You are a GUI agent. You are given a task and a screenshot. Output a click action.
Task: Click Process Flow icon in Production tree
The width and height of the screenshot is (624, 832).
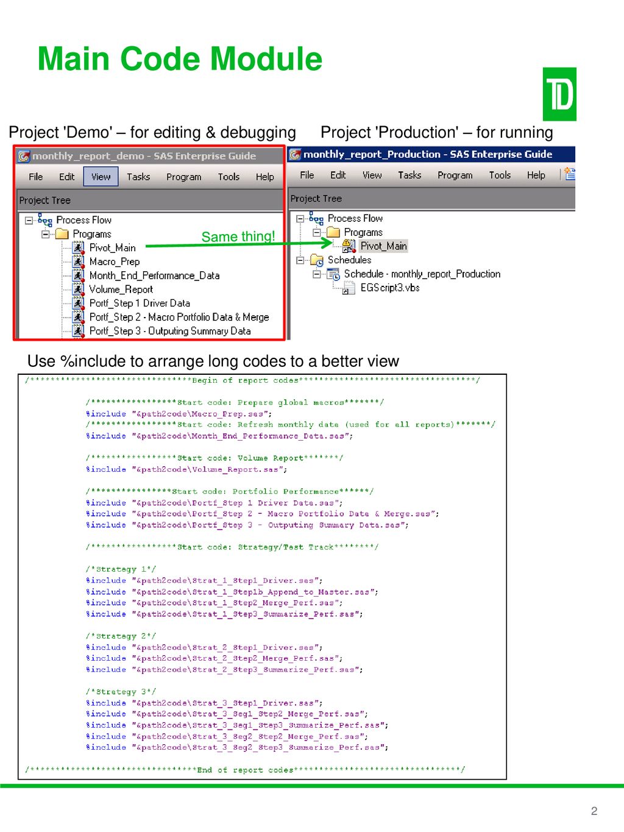[316, 218]
